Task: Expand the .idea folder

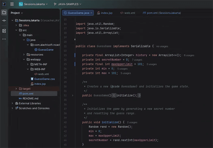Action: (x=16, y=25)
